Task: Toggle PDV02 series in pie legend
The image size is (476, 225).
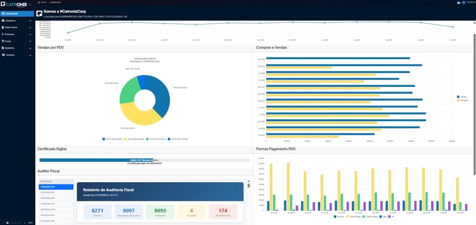Action: (x=135, y=139)
